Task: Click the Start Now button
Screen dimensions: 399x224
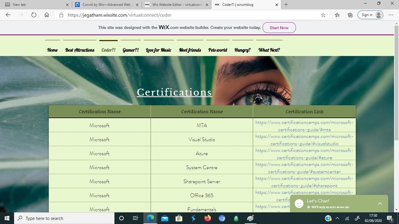Action: 279,28
